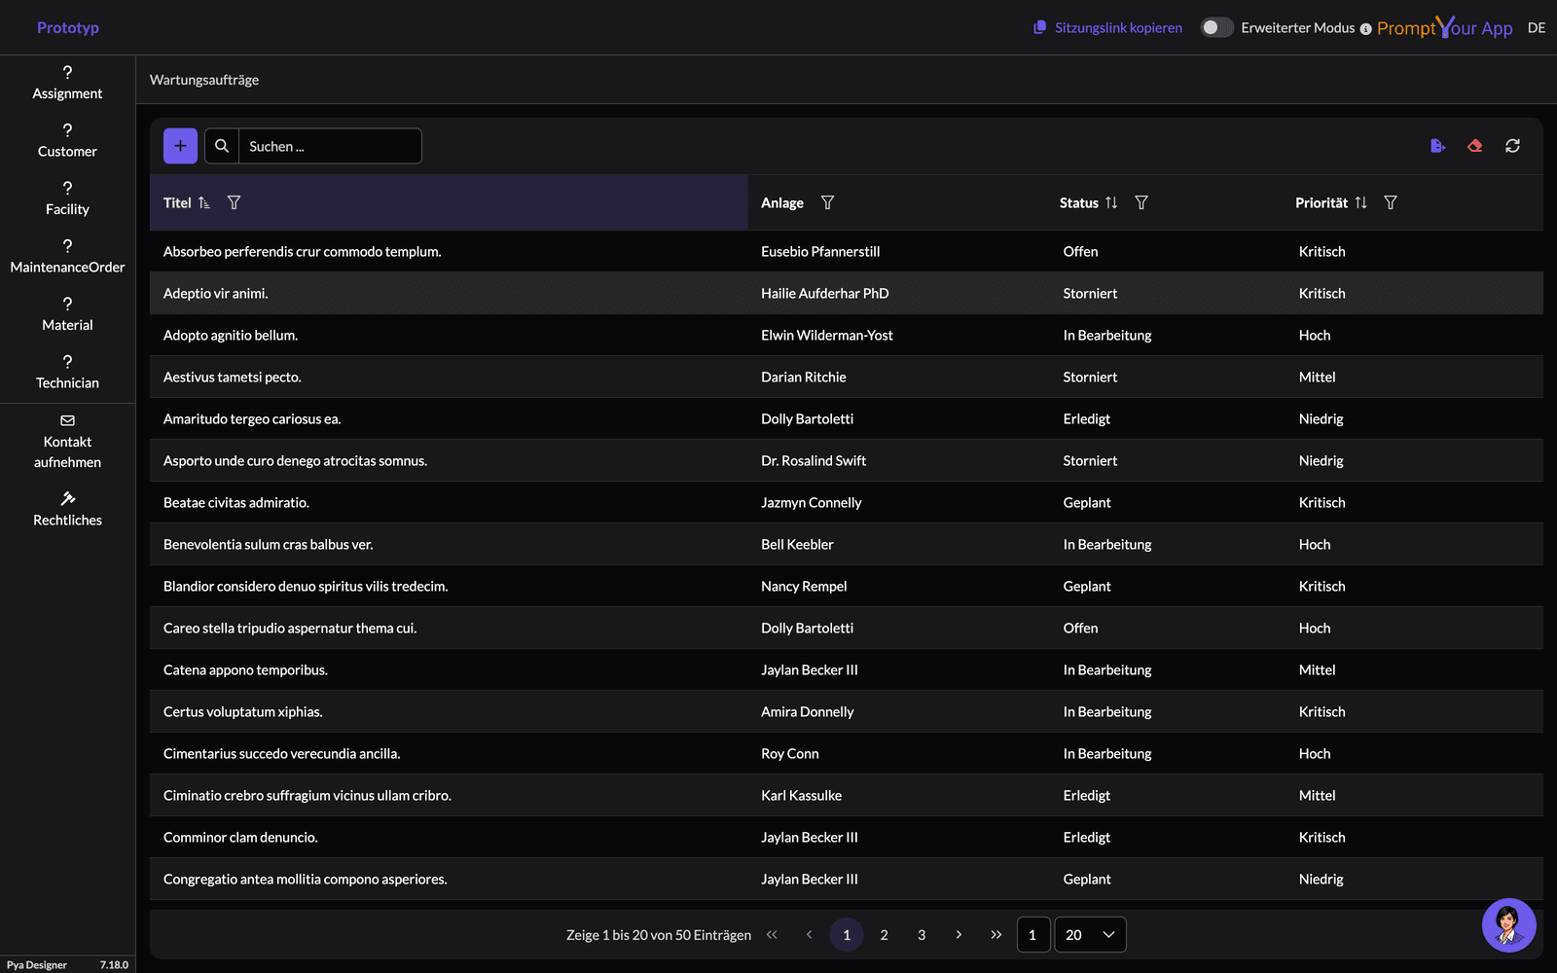Click the red eraser clear-filters icon

pyautogui.click(x=1475, y=146)
